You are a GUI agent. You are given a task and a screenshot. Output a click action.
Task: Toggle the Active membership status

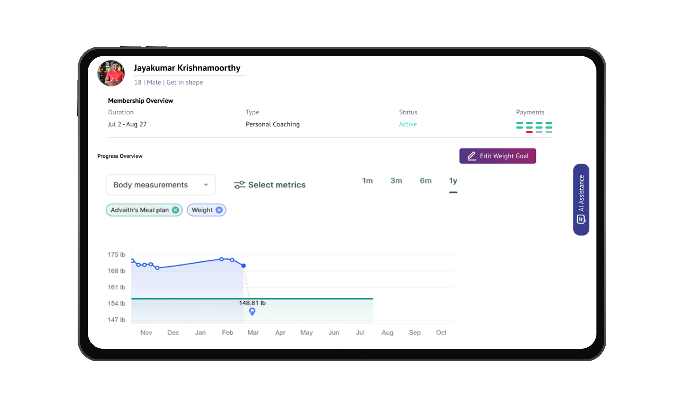[408, 124]
